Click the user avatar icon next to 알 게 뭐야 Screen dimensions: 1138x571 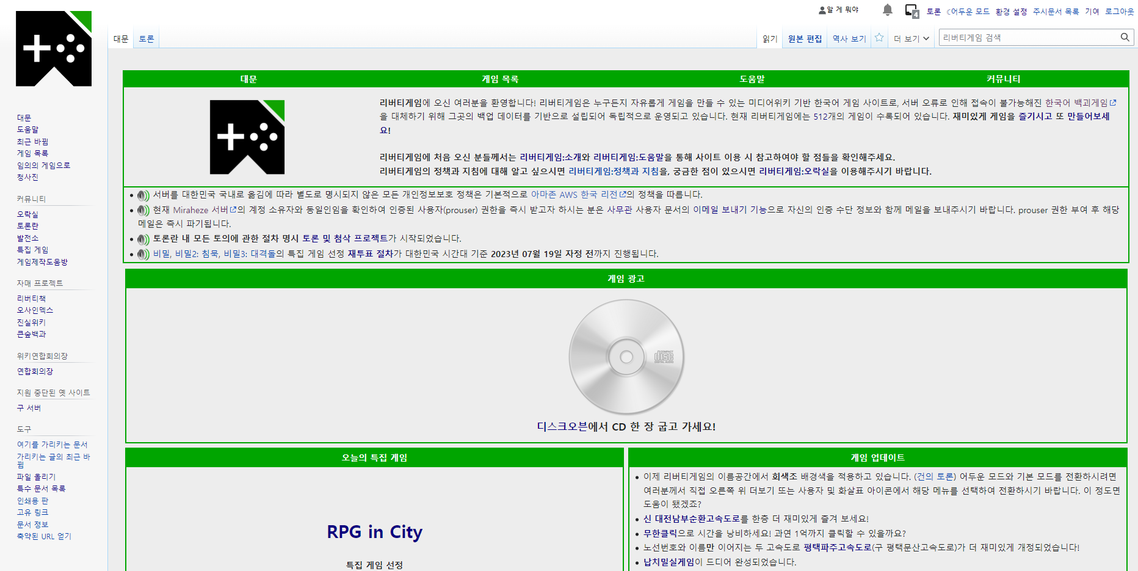[x=822, y=10]
